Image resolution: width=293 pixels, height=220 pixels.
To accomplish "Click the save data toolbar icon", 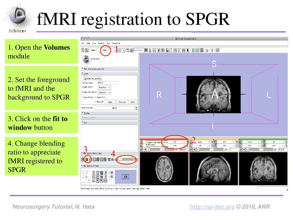I will click(x=86, y=49).
